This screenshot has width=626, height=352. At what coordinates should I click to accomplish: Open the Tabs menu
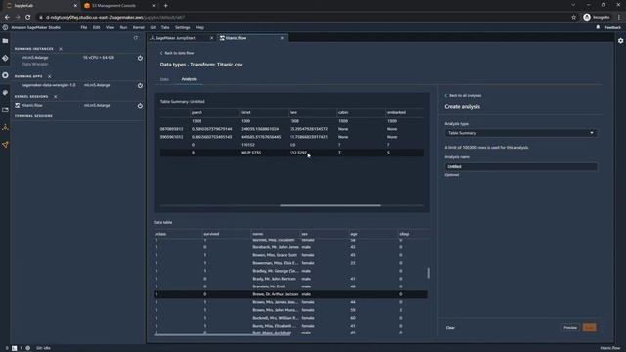pos(165,28)
